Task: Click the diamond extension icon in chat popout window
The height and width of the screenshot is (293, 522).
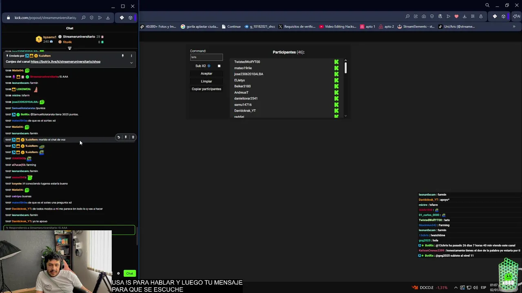Action: coord(122,17)
